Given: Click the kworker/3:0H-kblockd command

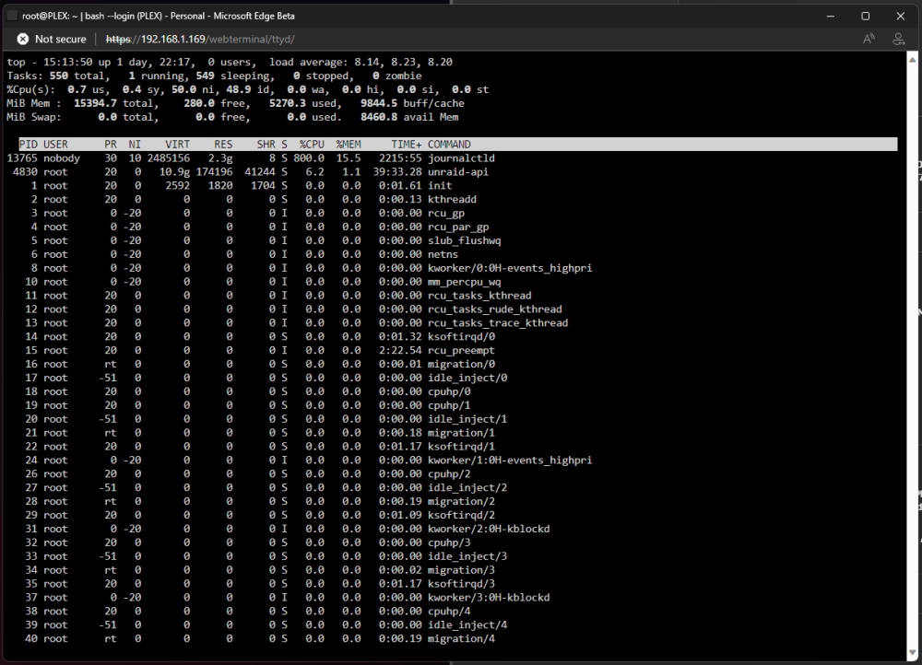Looking at the screenshot, I should pyautogui.click(x=489, y=598).
